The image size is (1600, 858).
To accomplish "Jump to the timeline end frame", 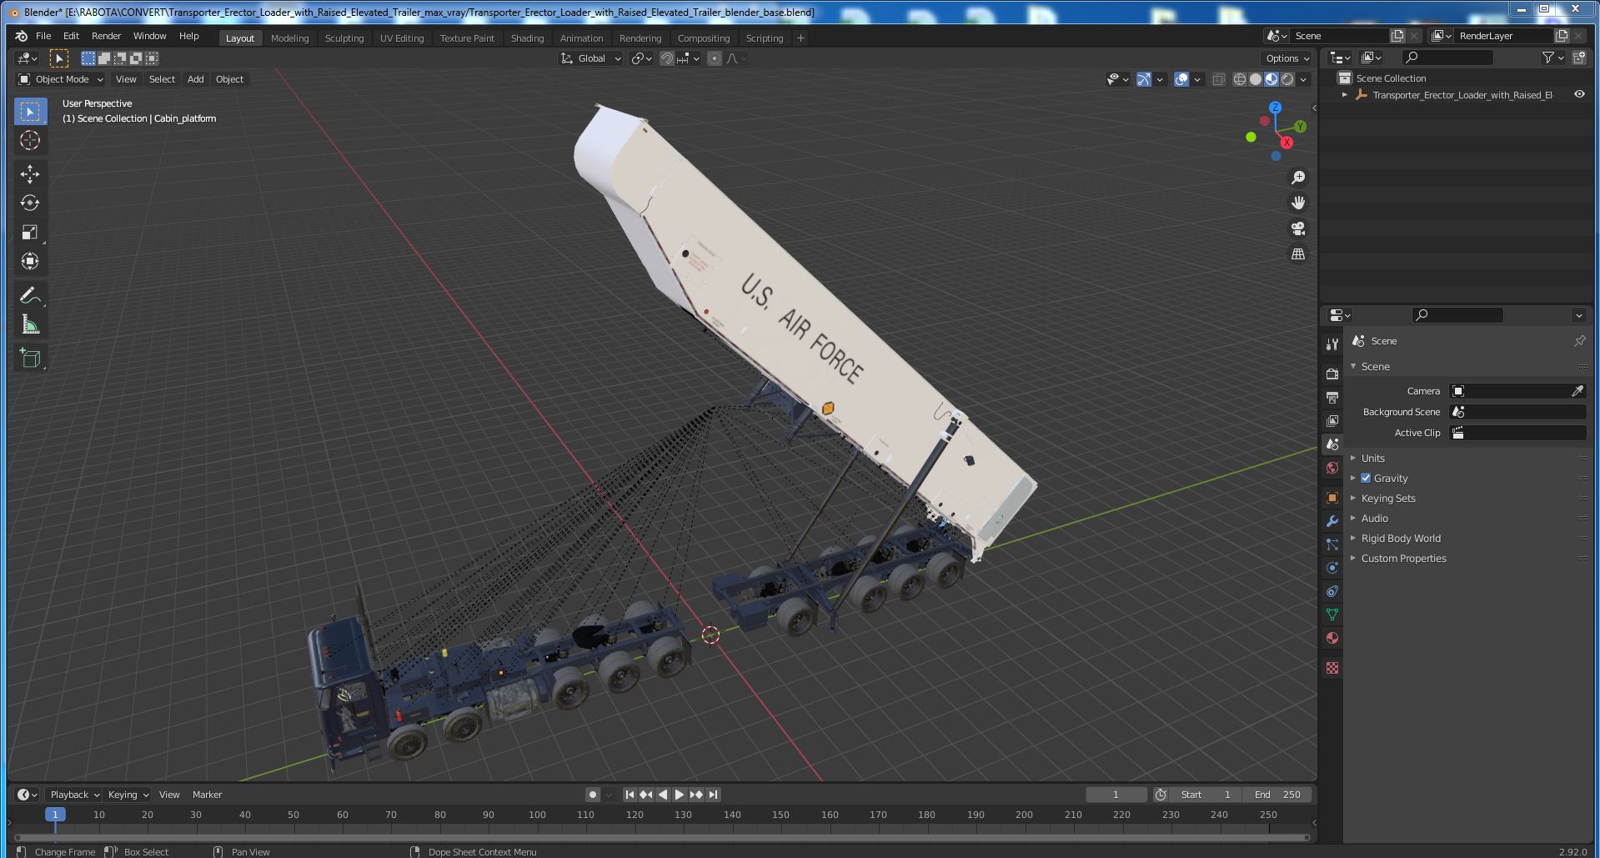I will pyautogui.click(x=713, y=795).
